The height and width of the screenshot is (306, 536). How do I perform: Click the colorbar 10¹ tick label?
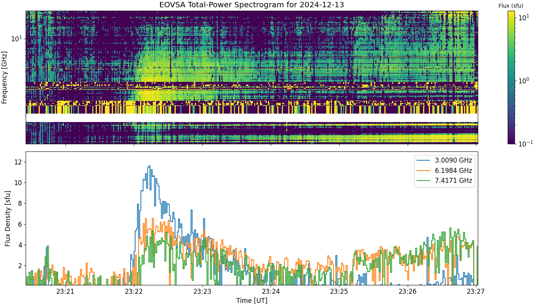point(524,18)
